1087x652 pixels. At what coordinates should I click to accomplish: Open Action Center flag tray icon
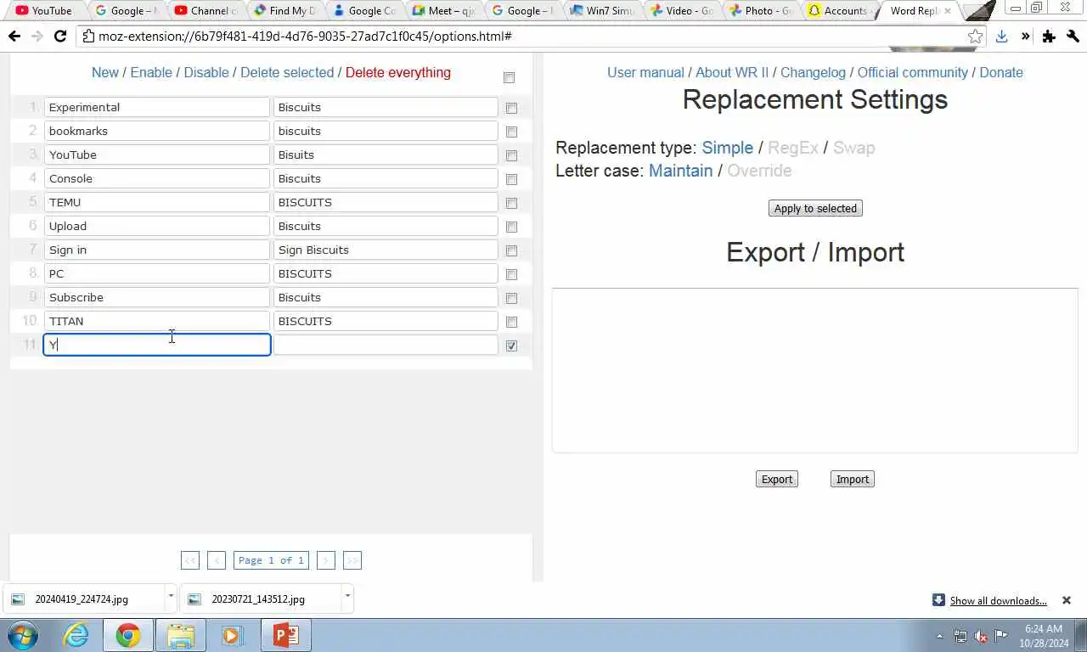(x=1001, y=636)
